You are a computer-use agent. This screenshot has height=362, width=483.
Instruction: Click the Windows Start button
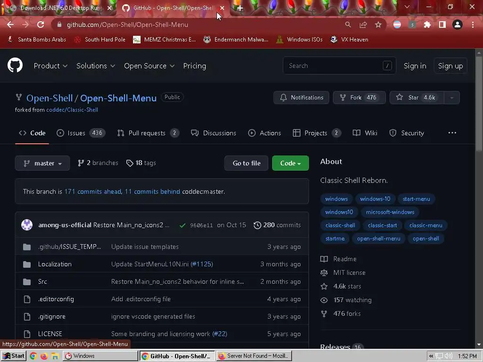13,356
